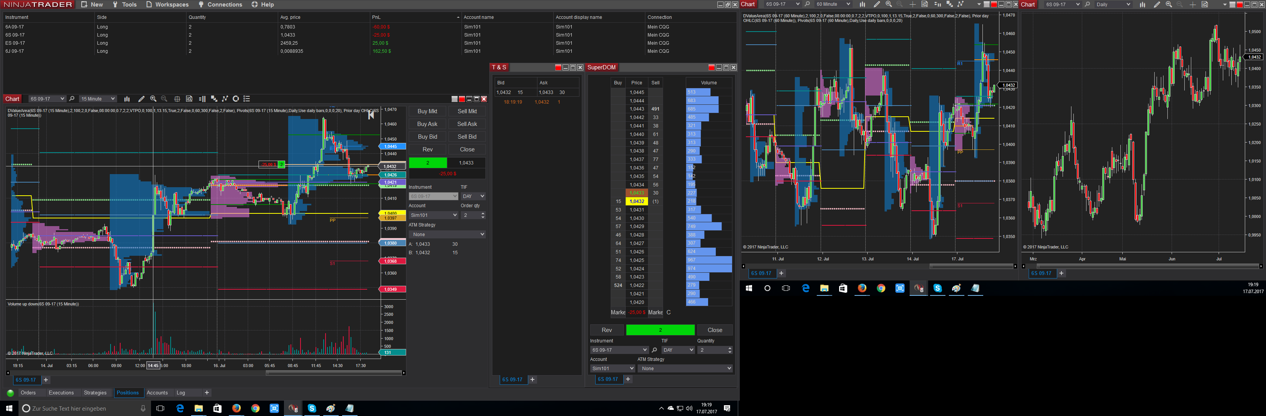Zoom in on the 15 Minute chart
Image resolution: width=1266 pixels, height=416 pixels.
pyautogui.click(x=153, y=99)
